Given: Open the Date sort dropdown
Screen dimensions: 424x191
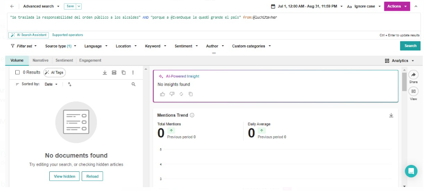Looking at the screenshot, I should coord(51,84).
